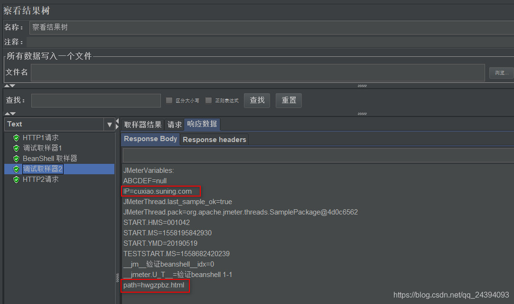Click the path=hwgzpbz.html line
This screenshot has height=304, width=514.
point(154,285)
